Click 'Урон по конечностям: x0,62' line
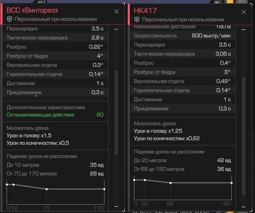This screenshot has height=213, width=255. click(167, 138)
